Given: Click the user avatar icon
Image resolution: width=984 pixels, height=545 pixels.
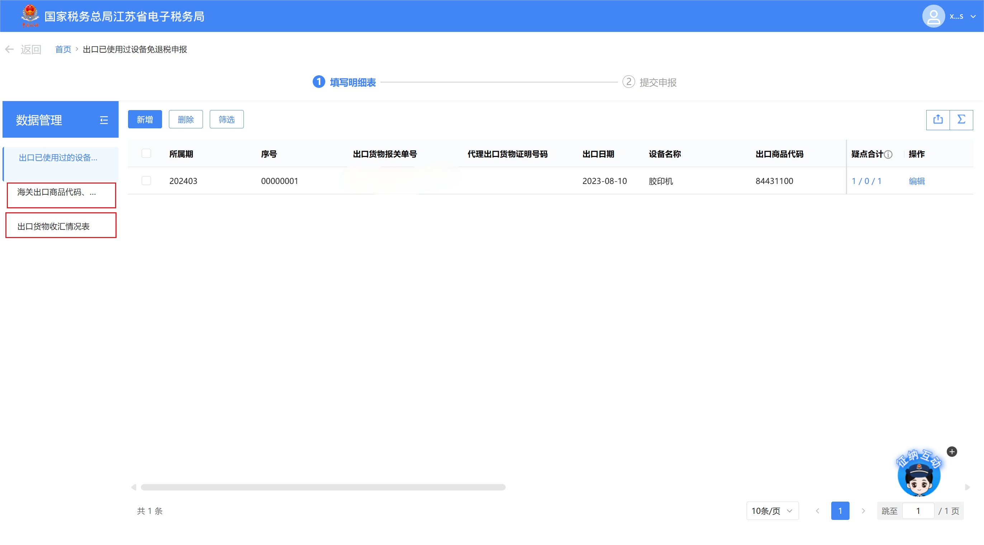Looking at the screenshot, I should [x=933, y=16].
